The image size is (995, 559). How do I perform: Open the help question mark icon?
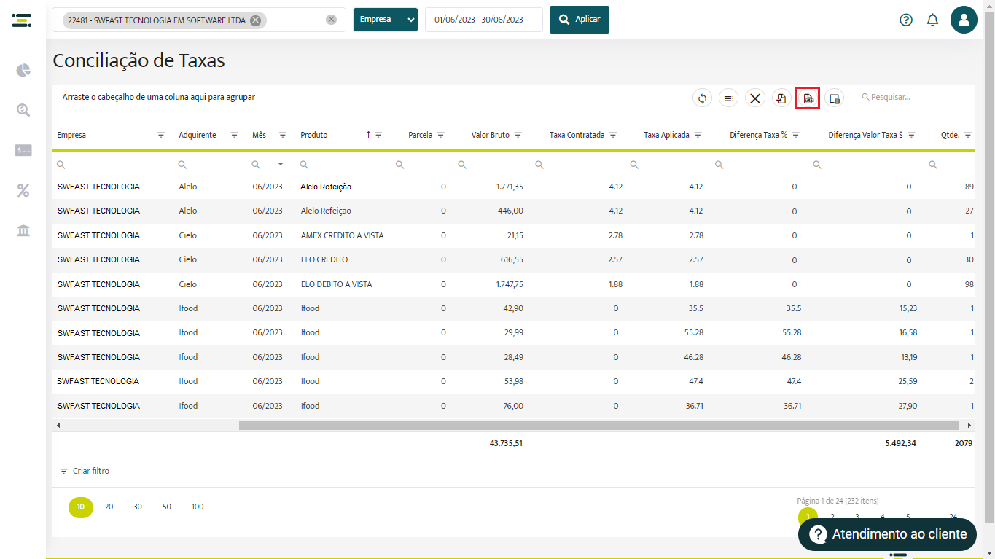[906, 20]
